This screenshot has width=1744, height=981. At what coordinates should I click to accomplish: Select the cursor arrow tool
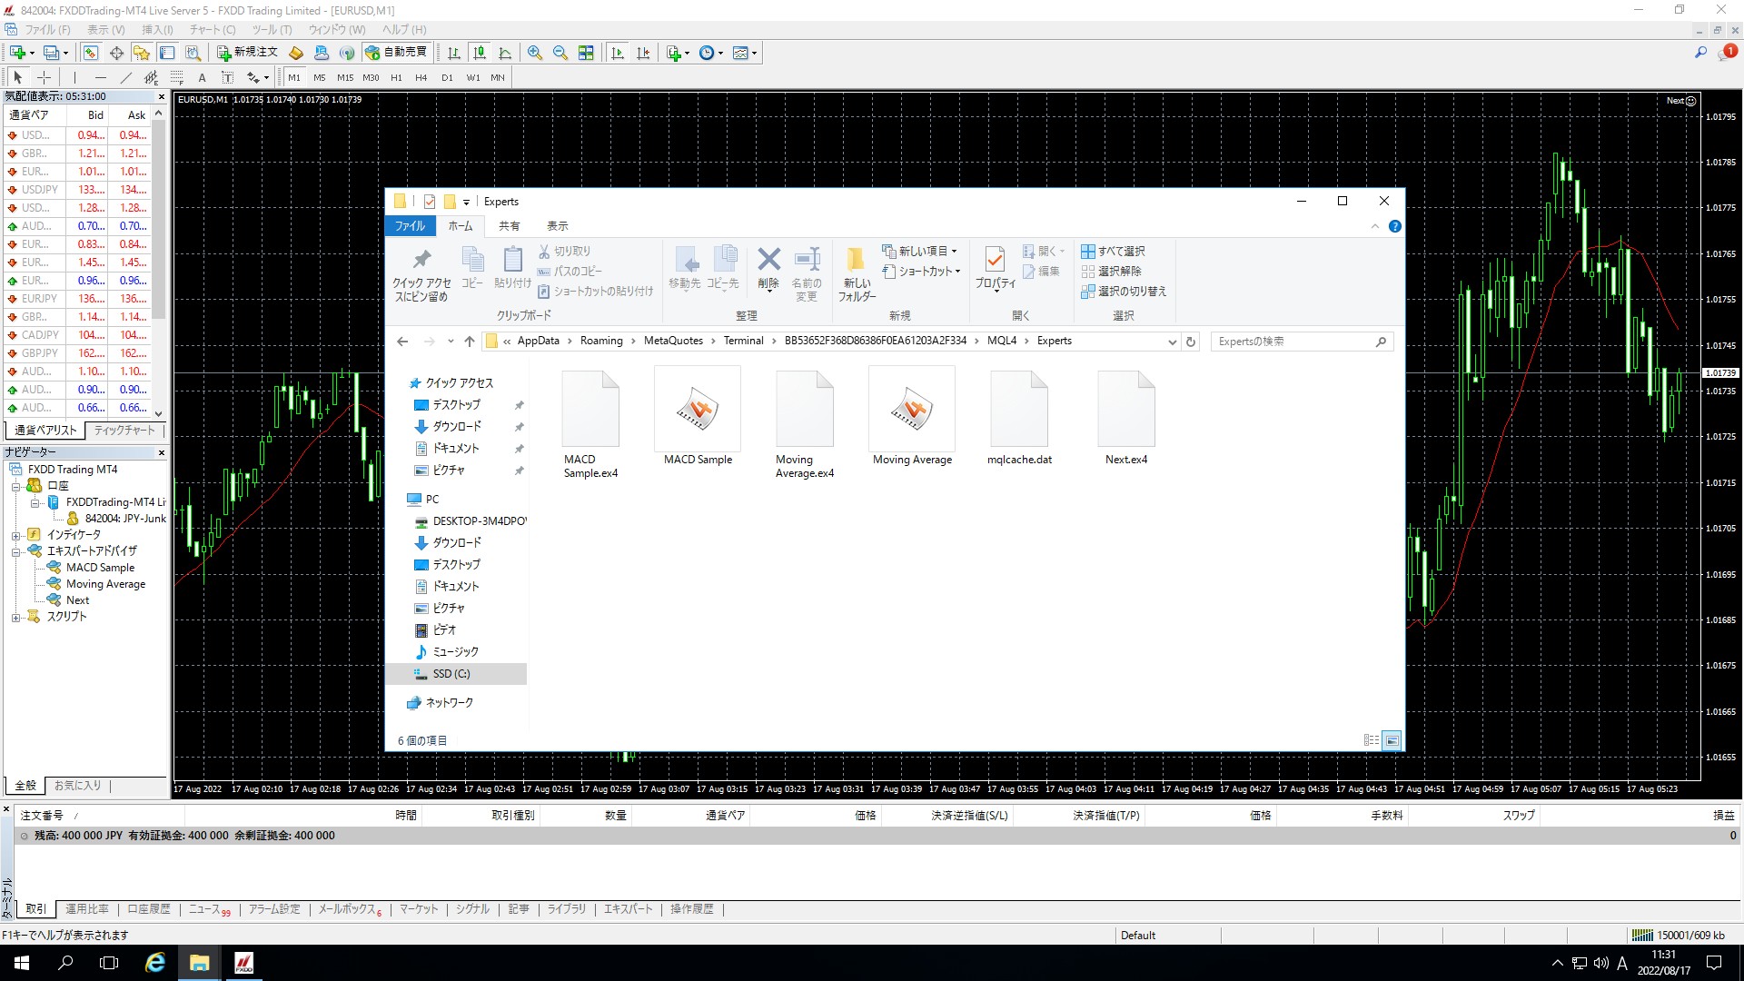coord(17,77)
